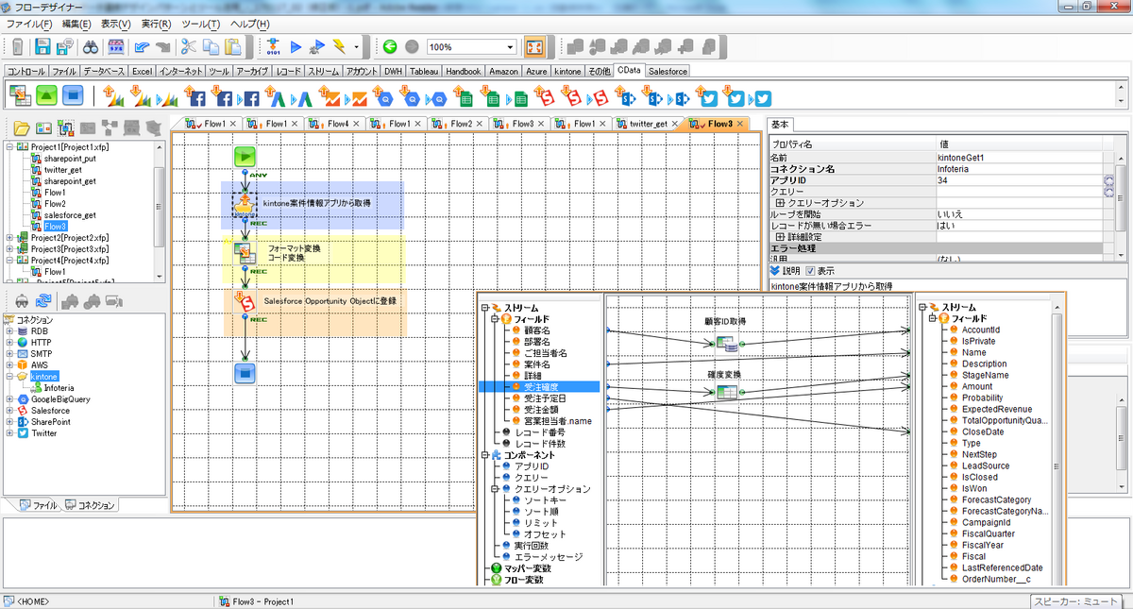Viewport: 1133px width, 609px height.
Task: Select the 基本 properties tab
Action: [781, 124]
